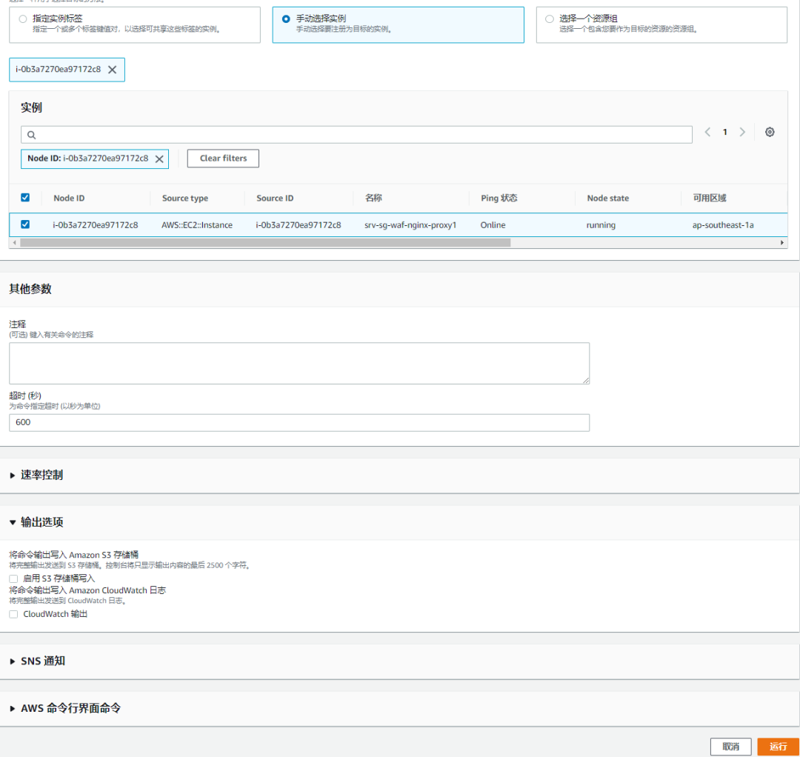This screenshot has width=800, height=757.
Task: Click the 超时 (秒) timeout input field
Action: coord(299,422)
